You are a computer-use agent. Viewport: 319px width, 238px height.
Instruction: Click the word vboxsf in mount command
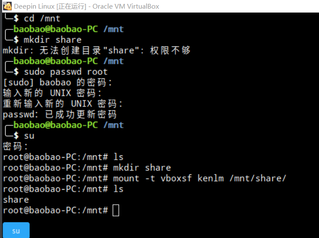click(176, 178)
